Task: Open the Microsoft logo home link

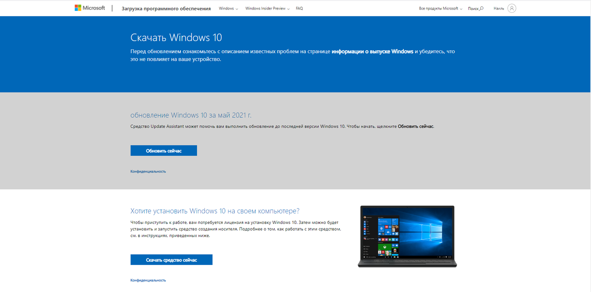Action: (90, 8)
